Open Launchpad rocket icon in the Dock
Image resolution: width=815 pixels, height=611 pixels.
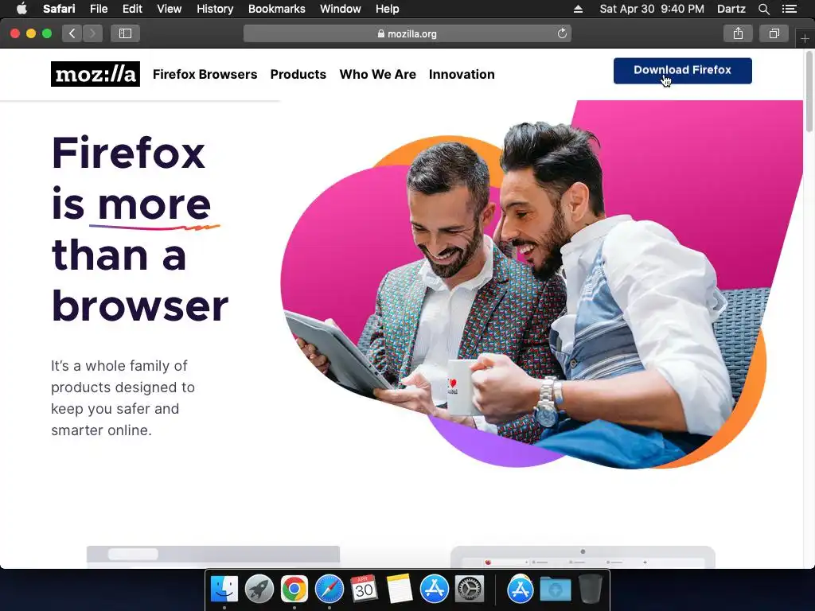click(x=259, y=590)
